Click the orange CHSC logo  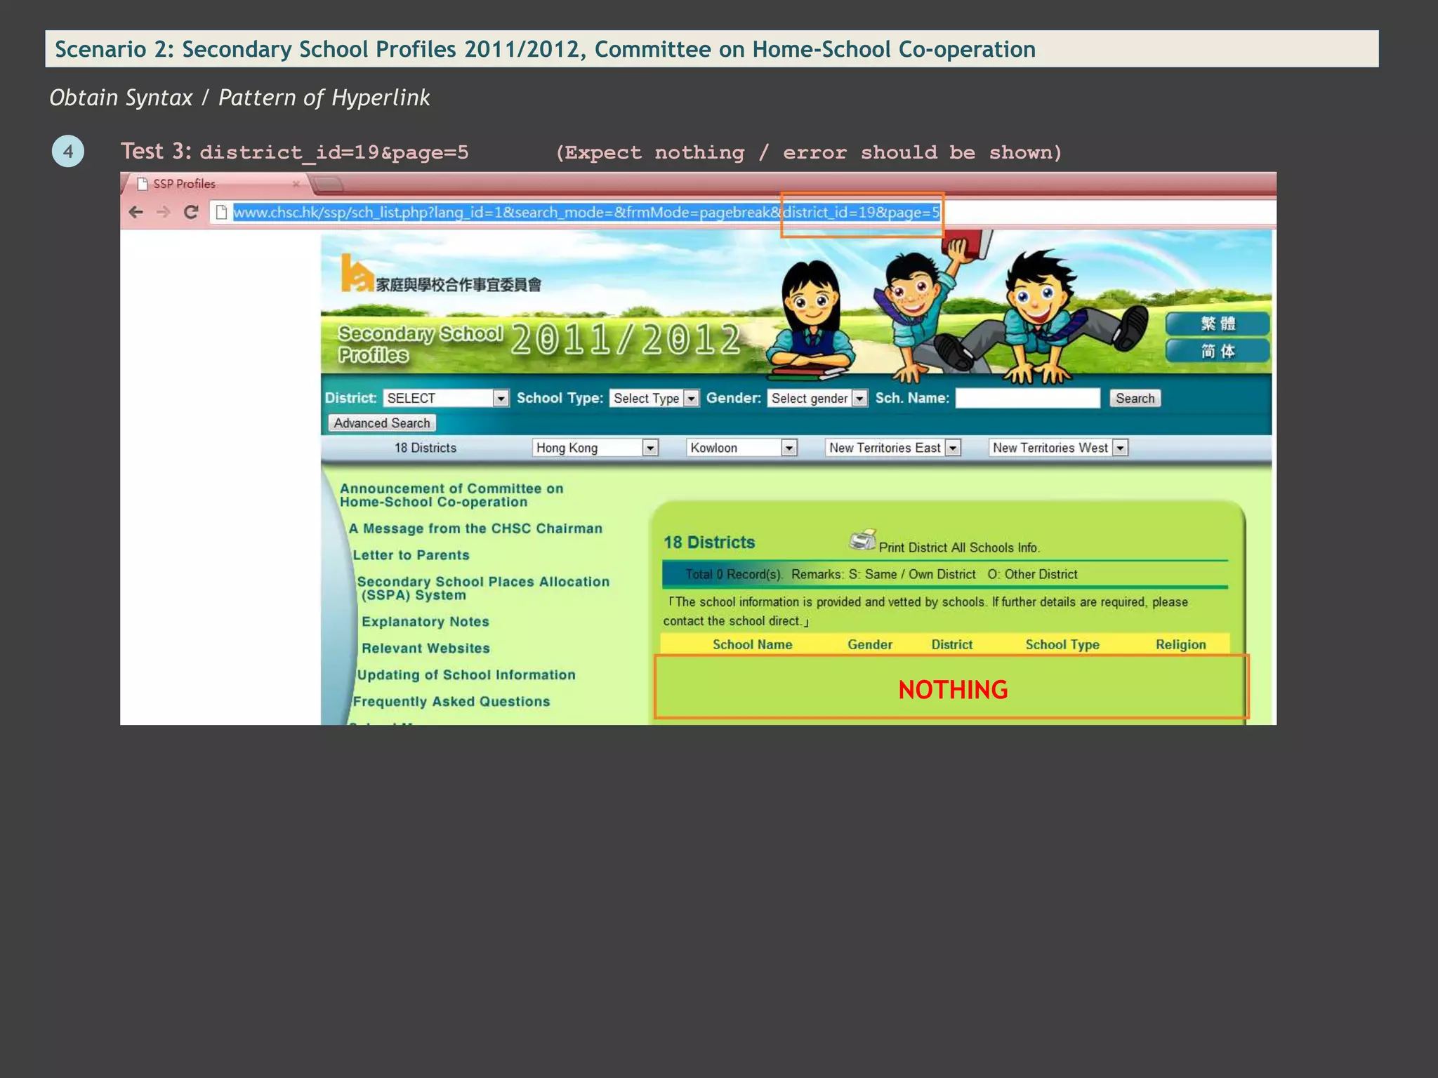pyautogui.click(x=357, y=272)
